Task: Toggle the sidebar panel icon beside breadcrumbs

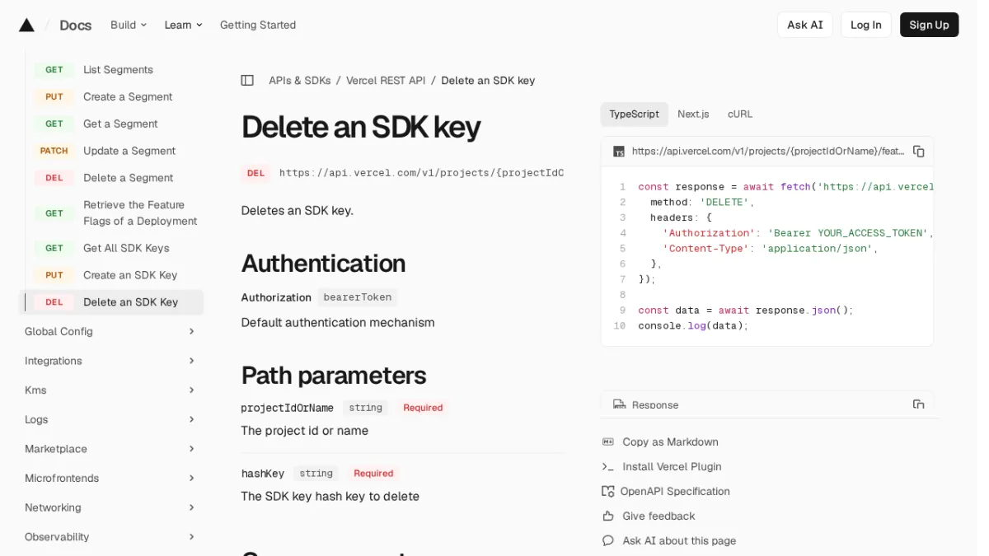Action: click(247, 81)
